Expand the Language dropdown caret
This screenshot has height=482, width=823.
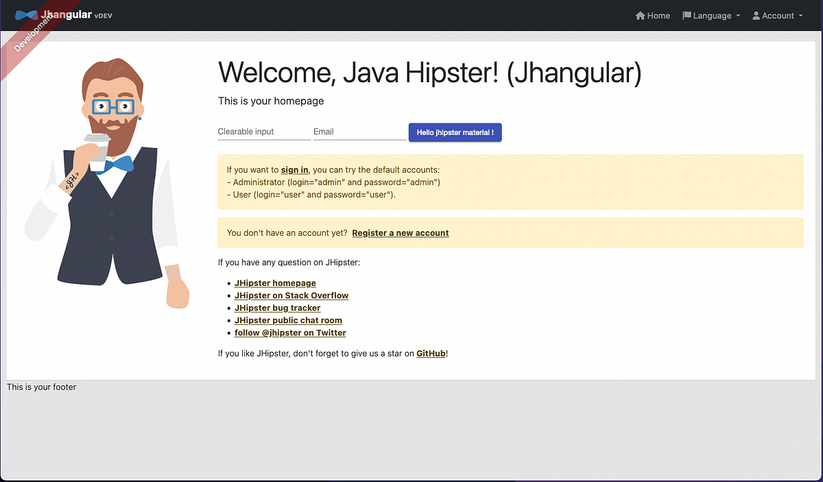(738, 16)
